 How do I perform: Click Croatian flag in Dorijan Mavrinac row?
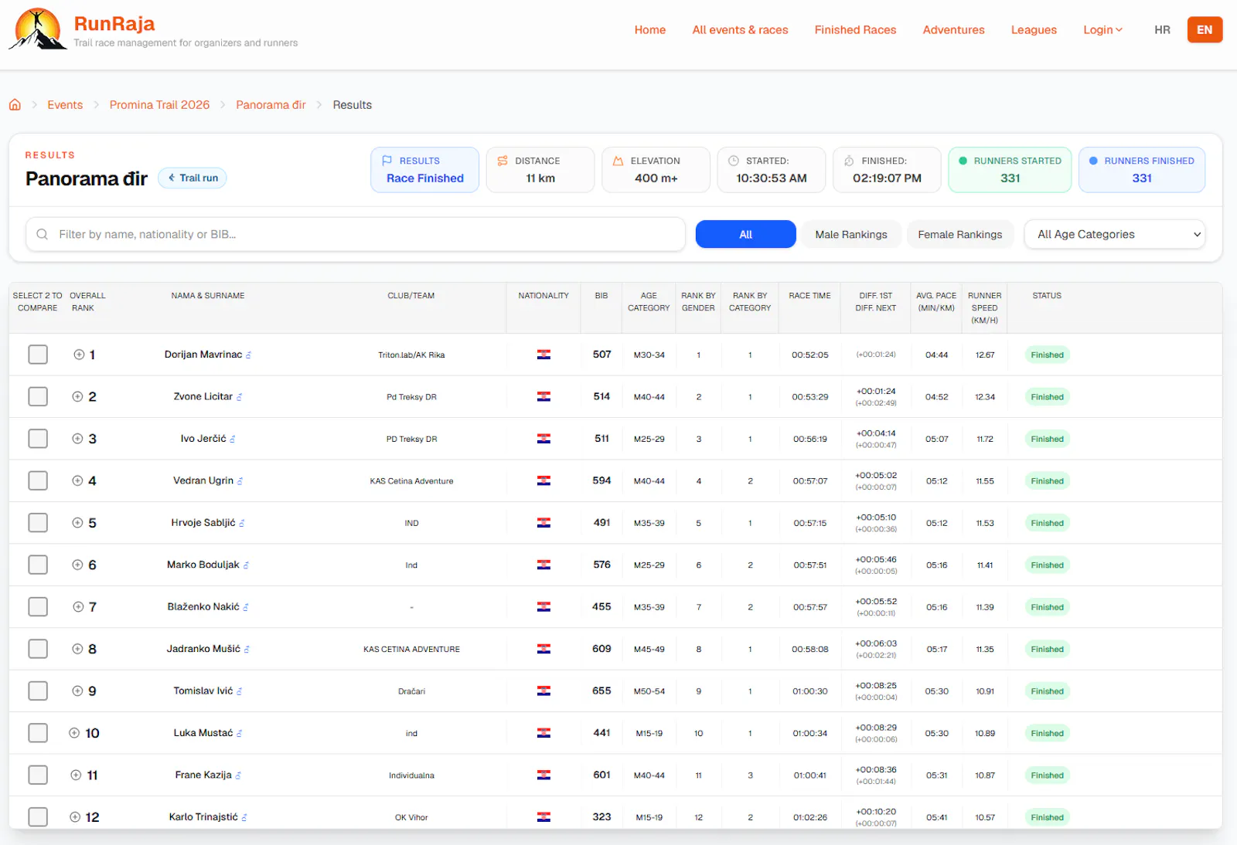click(544, 355)
